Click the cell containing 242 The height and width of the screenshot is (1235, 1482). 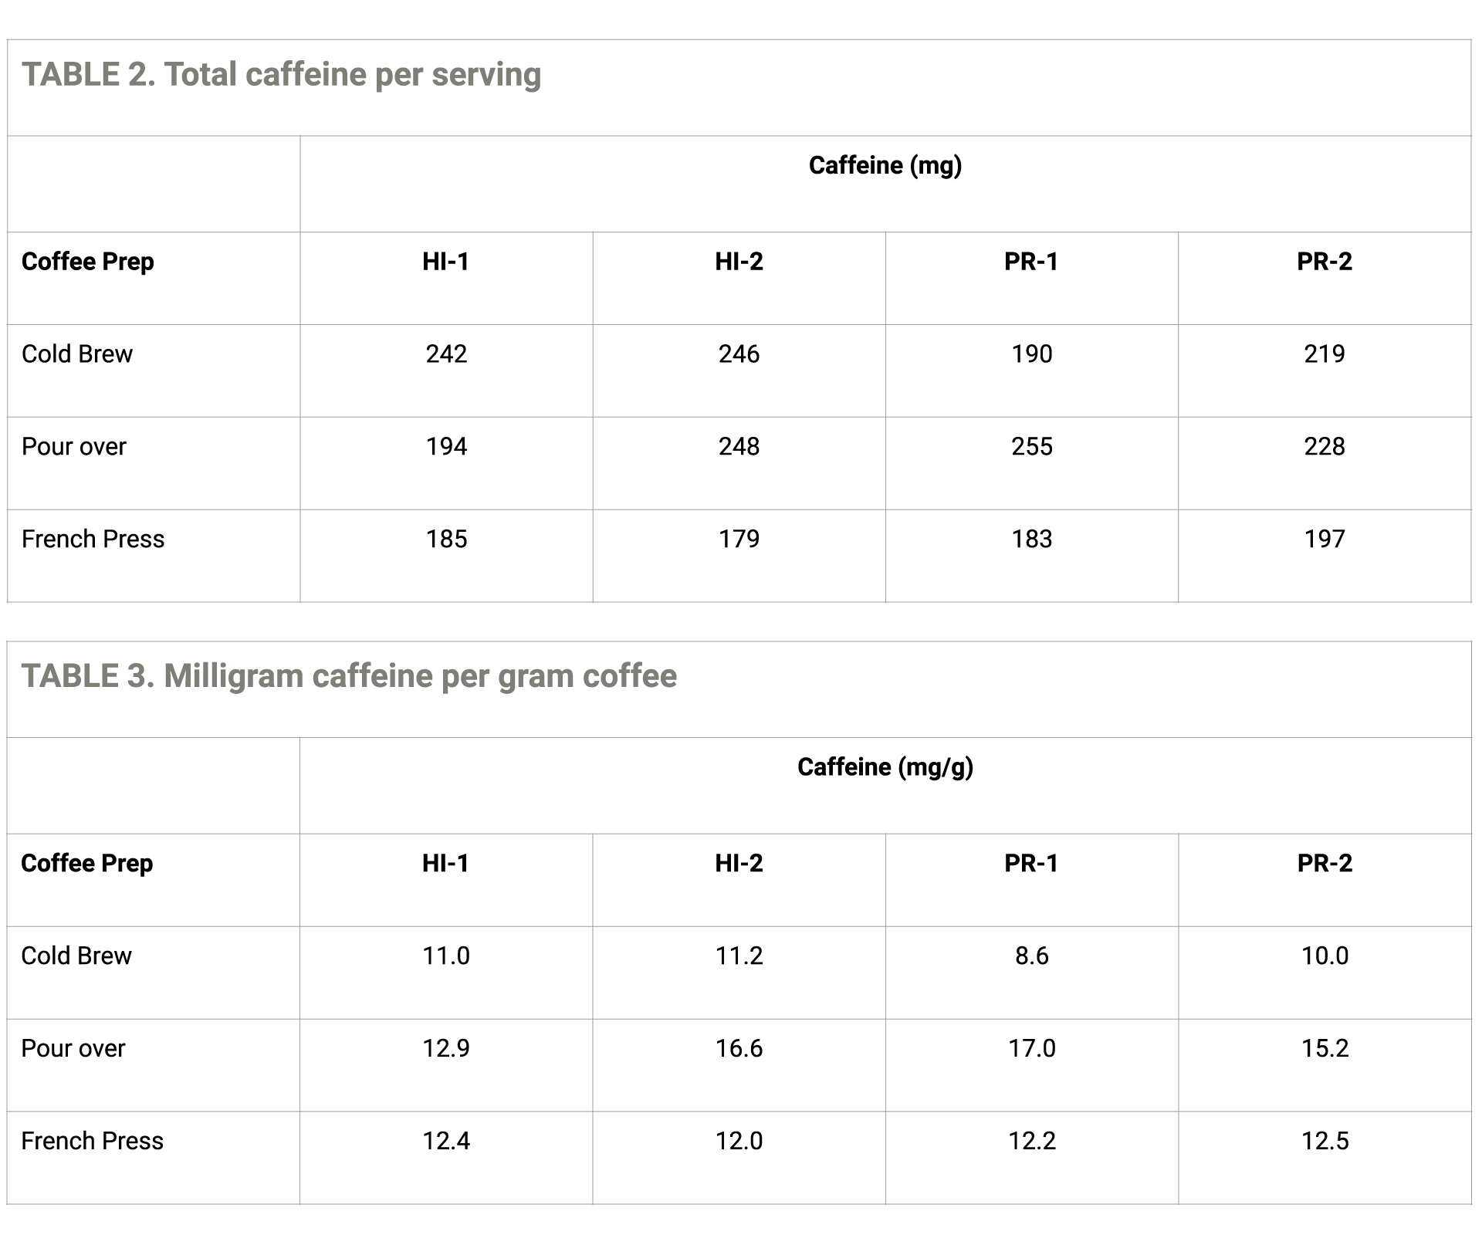446,370
